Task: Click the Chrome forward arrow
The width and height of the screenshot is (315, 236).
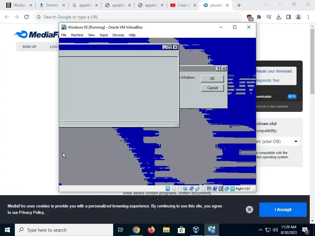Action: click(17, 17)
